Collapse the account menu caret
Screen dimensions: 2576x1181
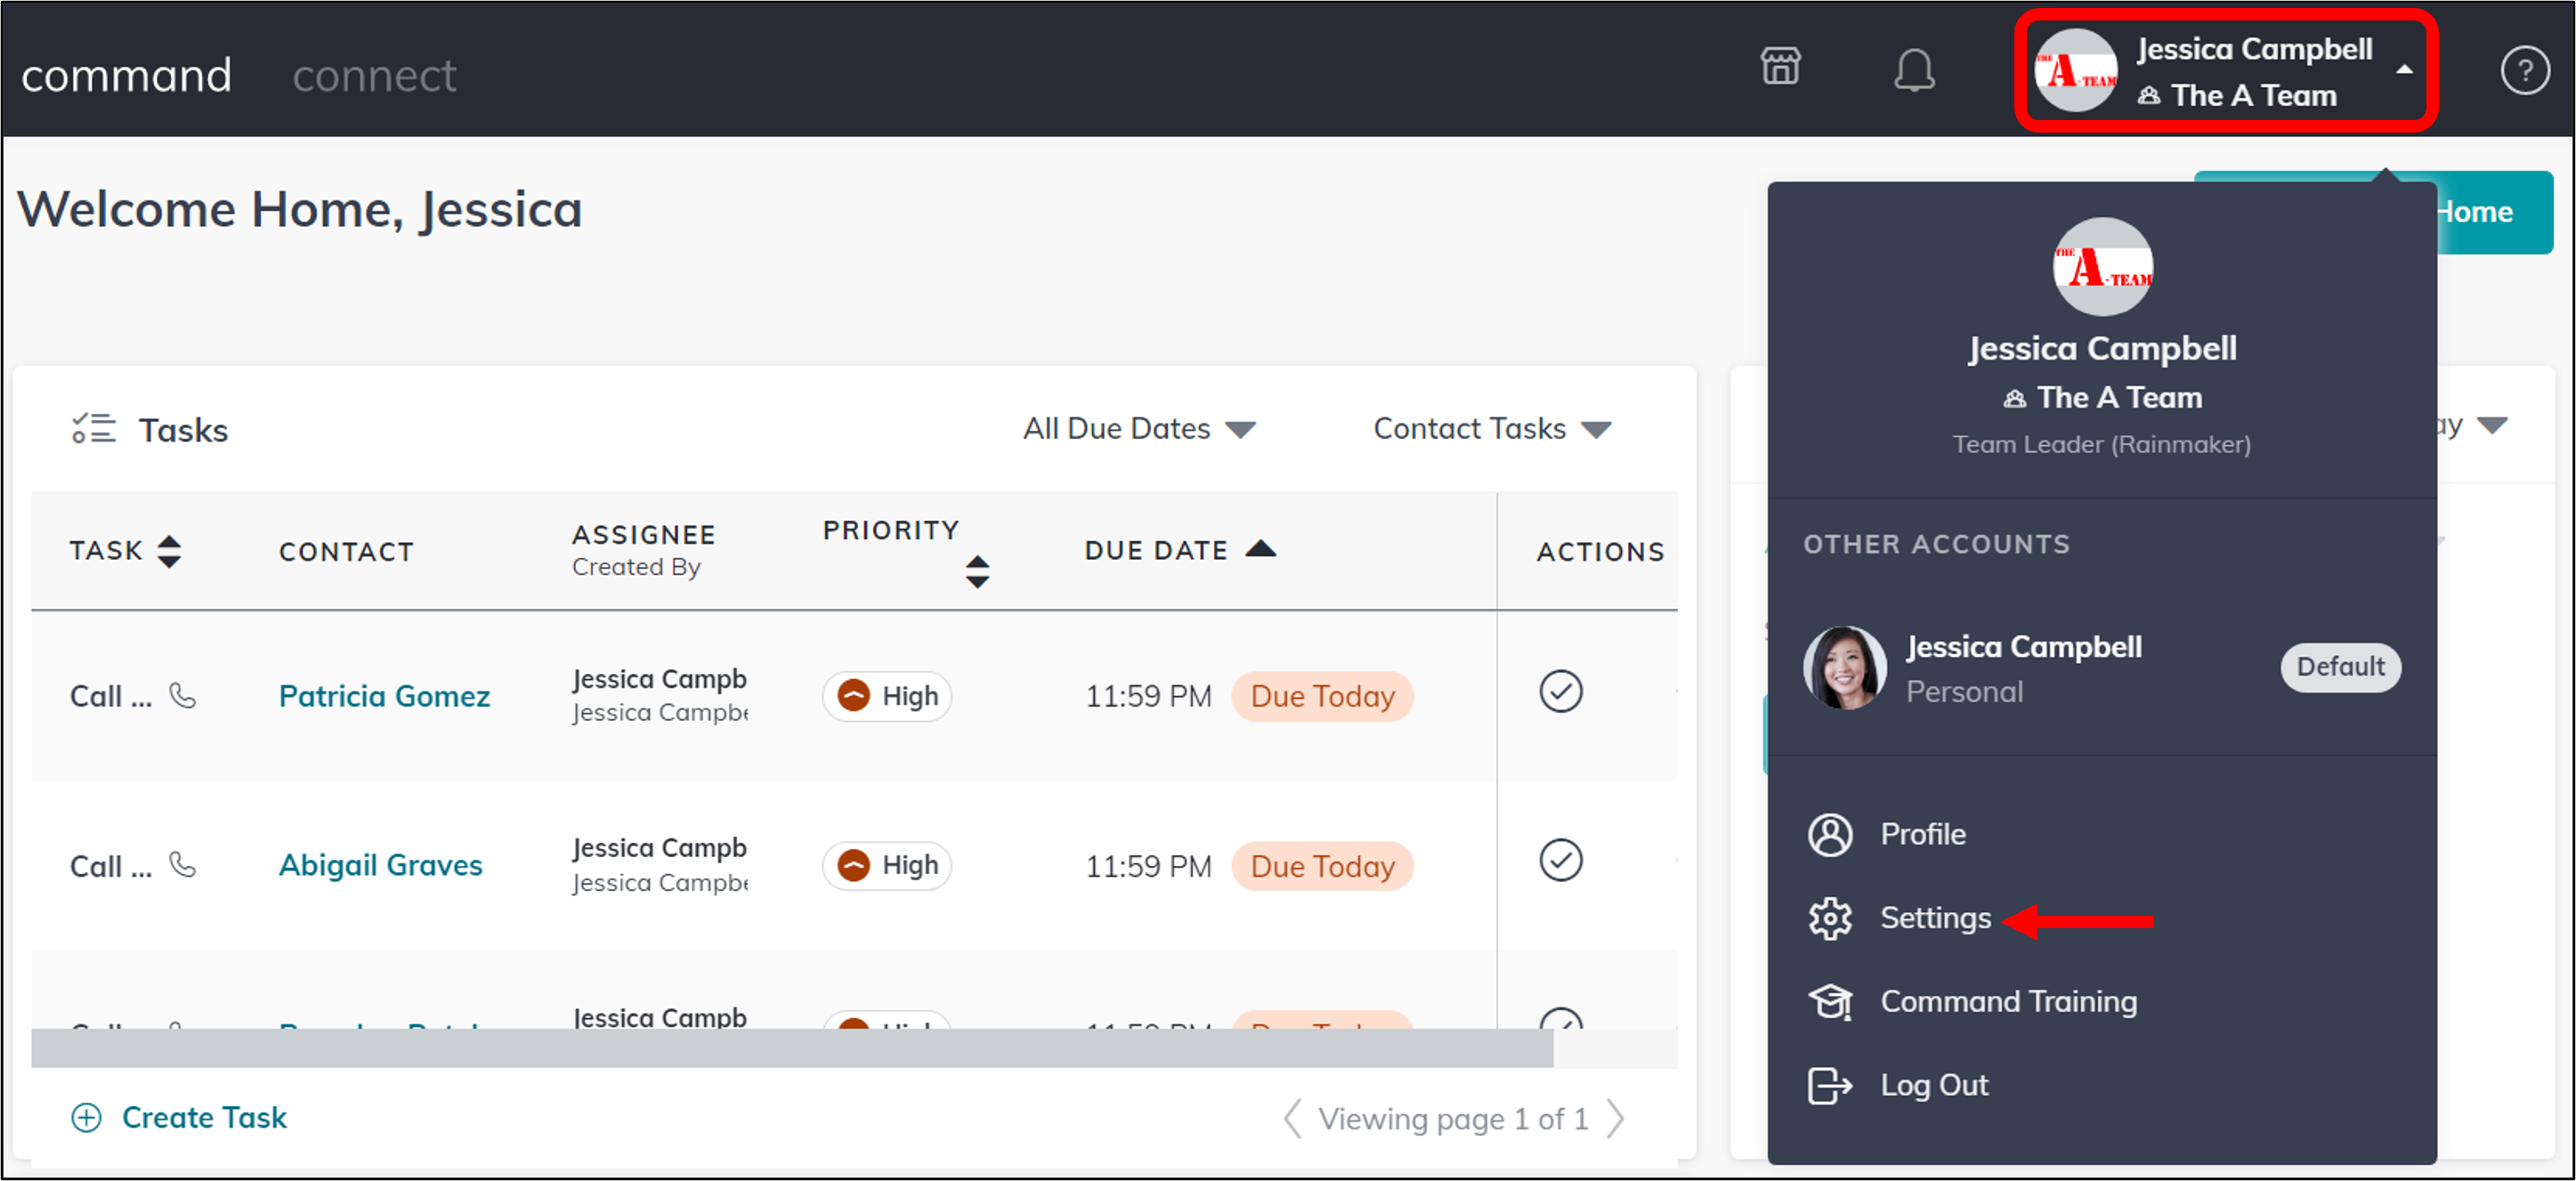click(2404, 70)
